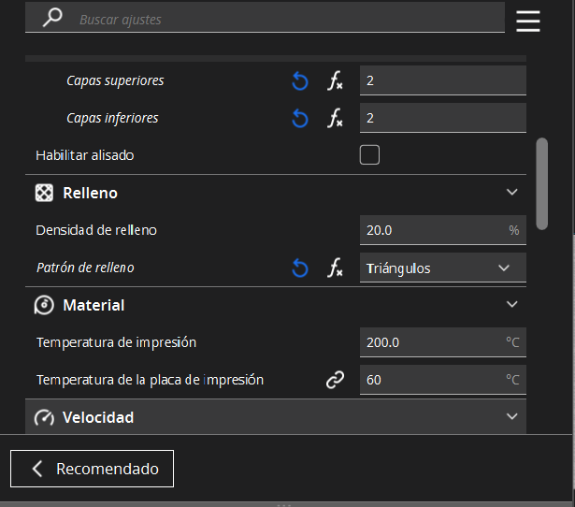Reset the Capas superiores value
The image size is (575, 507).
tap(299, 81)
